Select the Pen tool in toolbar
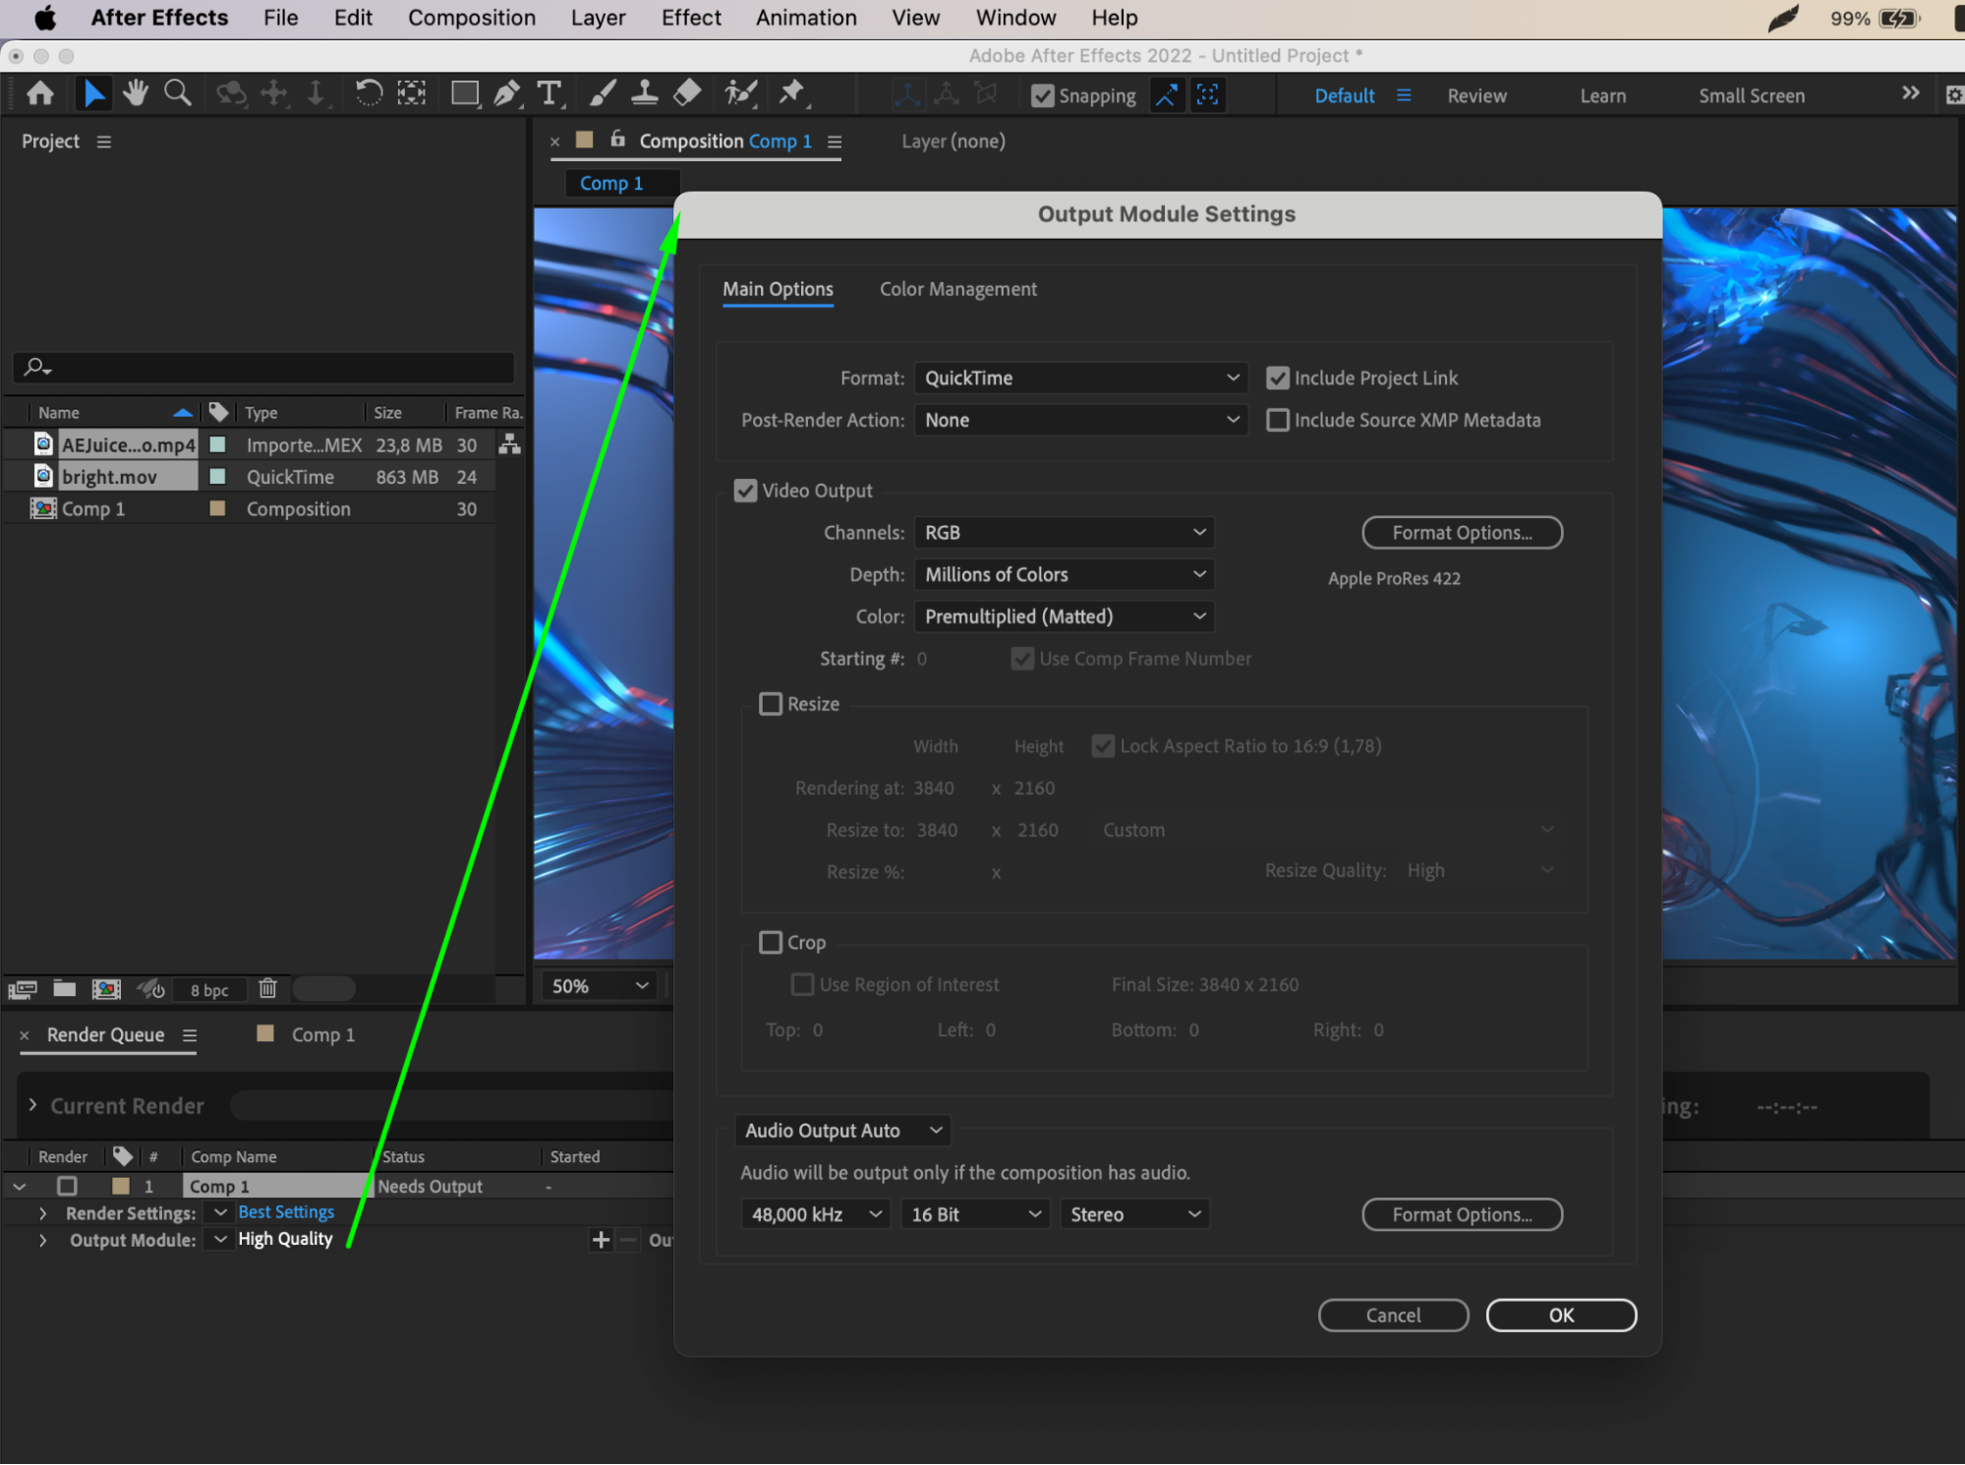1965x1465 pixels. coord(506,94)
